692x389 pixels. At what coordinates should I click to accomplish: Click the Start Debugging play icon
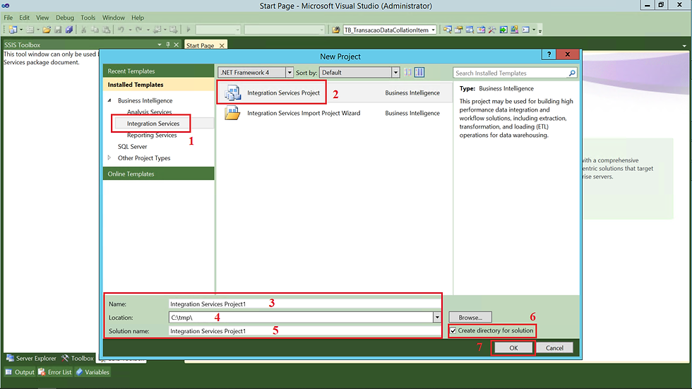(x=189, y=30)
